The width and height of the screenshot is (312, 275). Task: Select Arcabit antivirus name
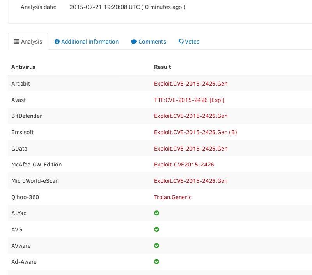point(21,84)
